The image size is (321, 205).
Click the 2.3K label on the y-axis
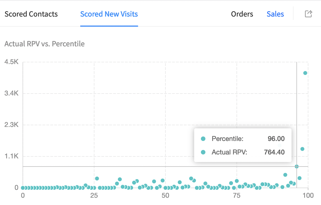[12, 125]
